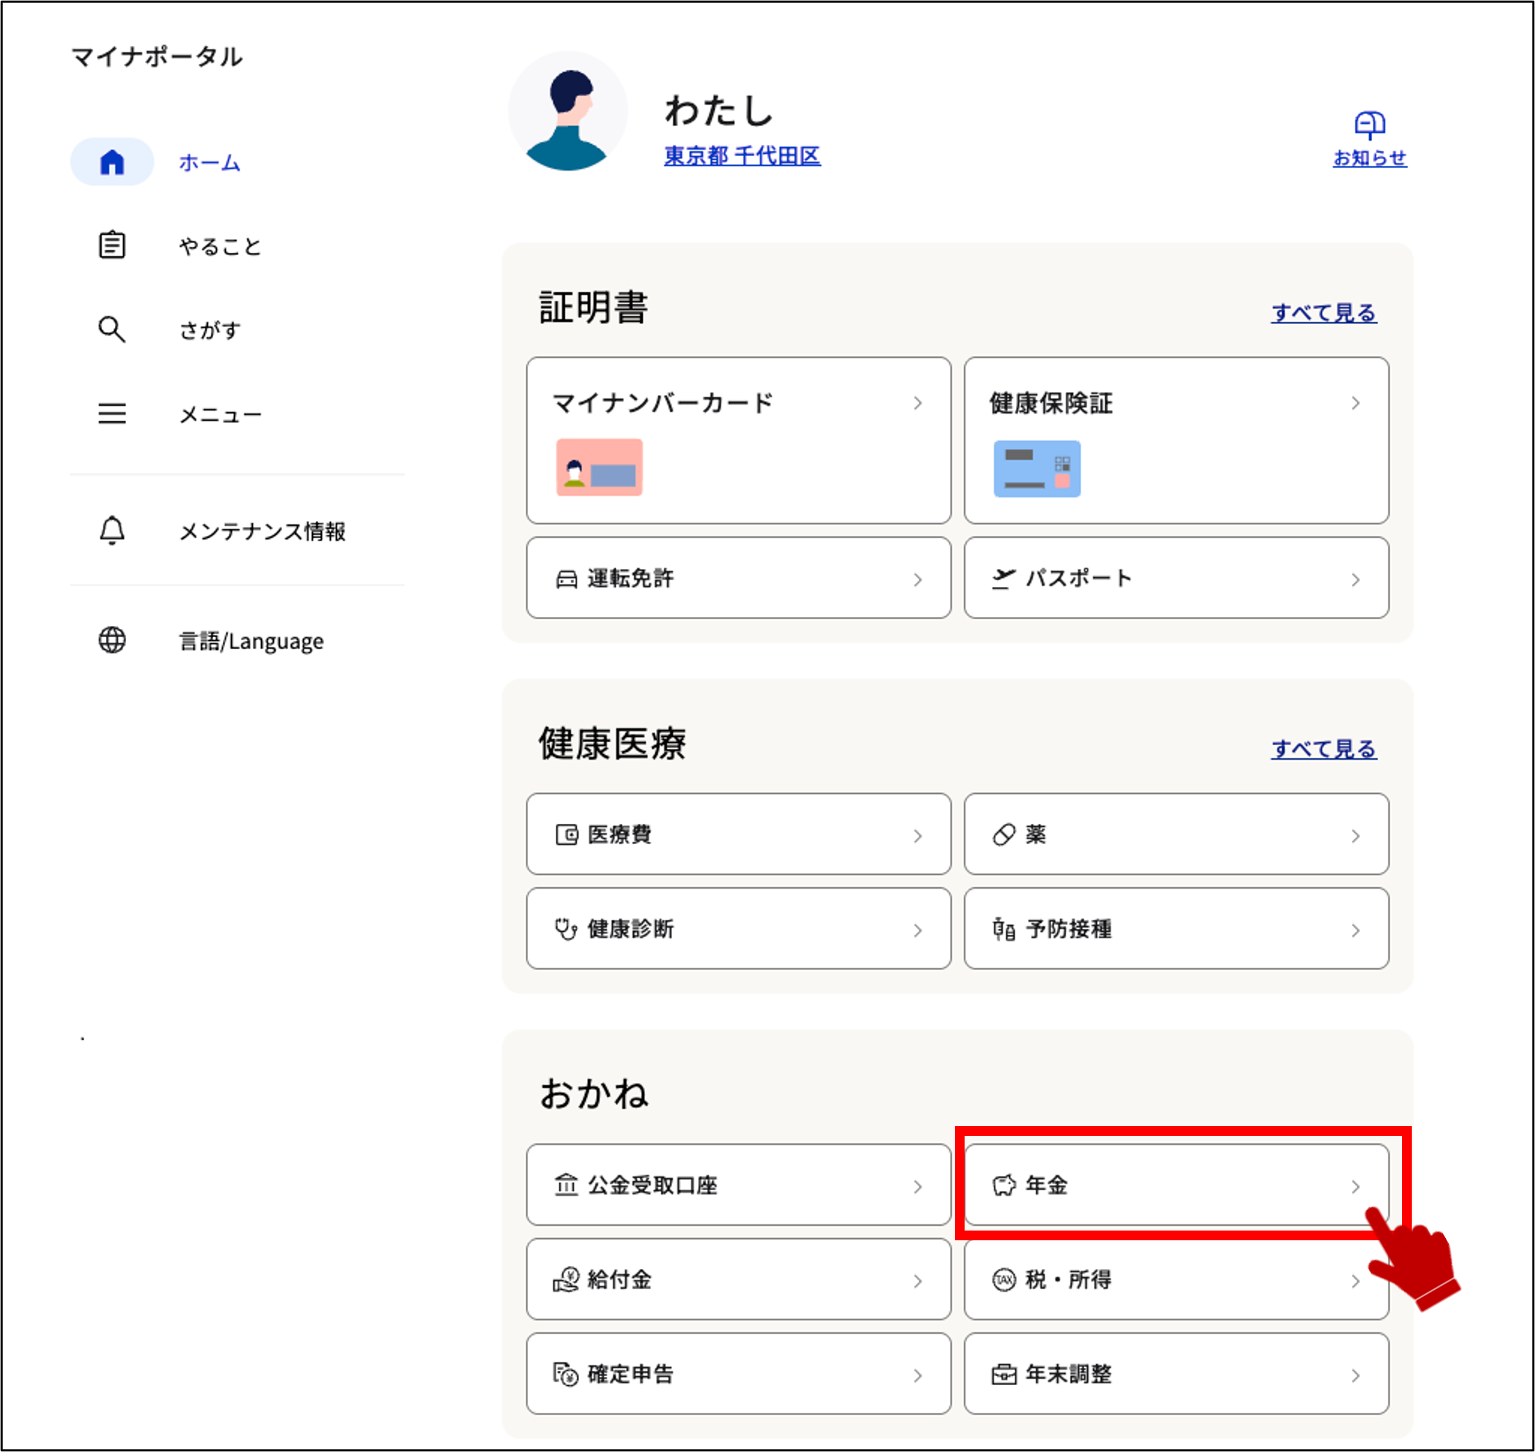Click the パスポート label text

(x=1079, y=578)
